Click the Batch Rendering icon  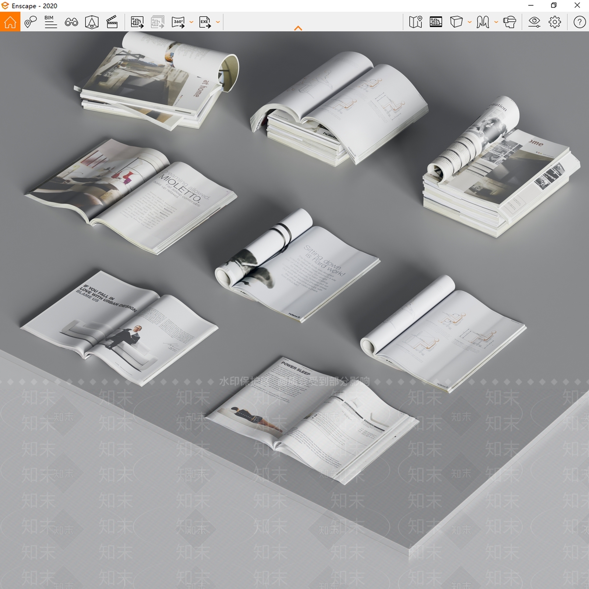(x=158, y=22)
